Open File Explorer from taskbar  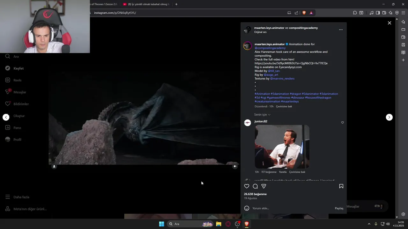pyautogui.click(x=219, y=224)
